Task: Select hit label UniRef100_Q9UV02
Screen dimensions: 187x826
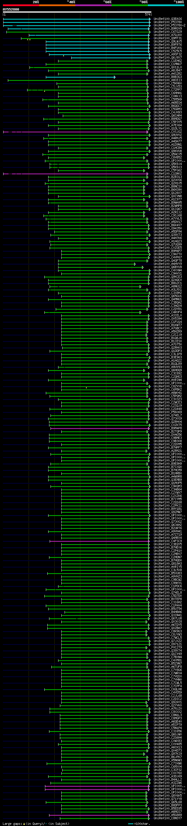Action: pyautogui.click(x=167, y=135)
